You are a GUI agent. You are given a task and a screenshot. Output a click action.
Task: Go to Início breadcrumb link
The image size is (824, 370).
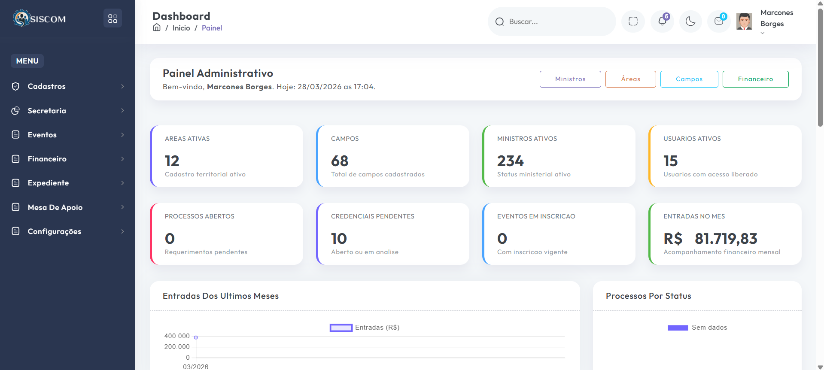181,28
